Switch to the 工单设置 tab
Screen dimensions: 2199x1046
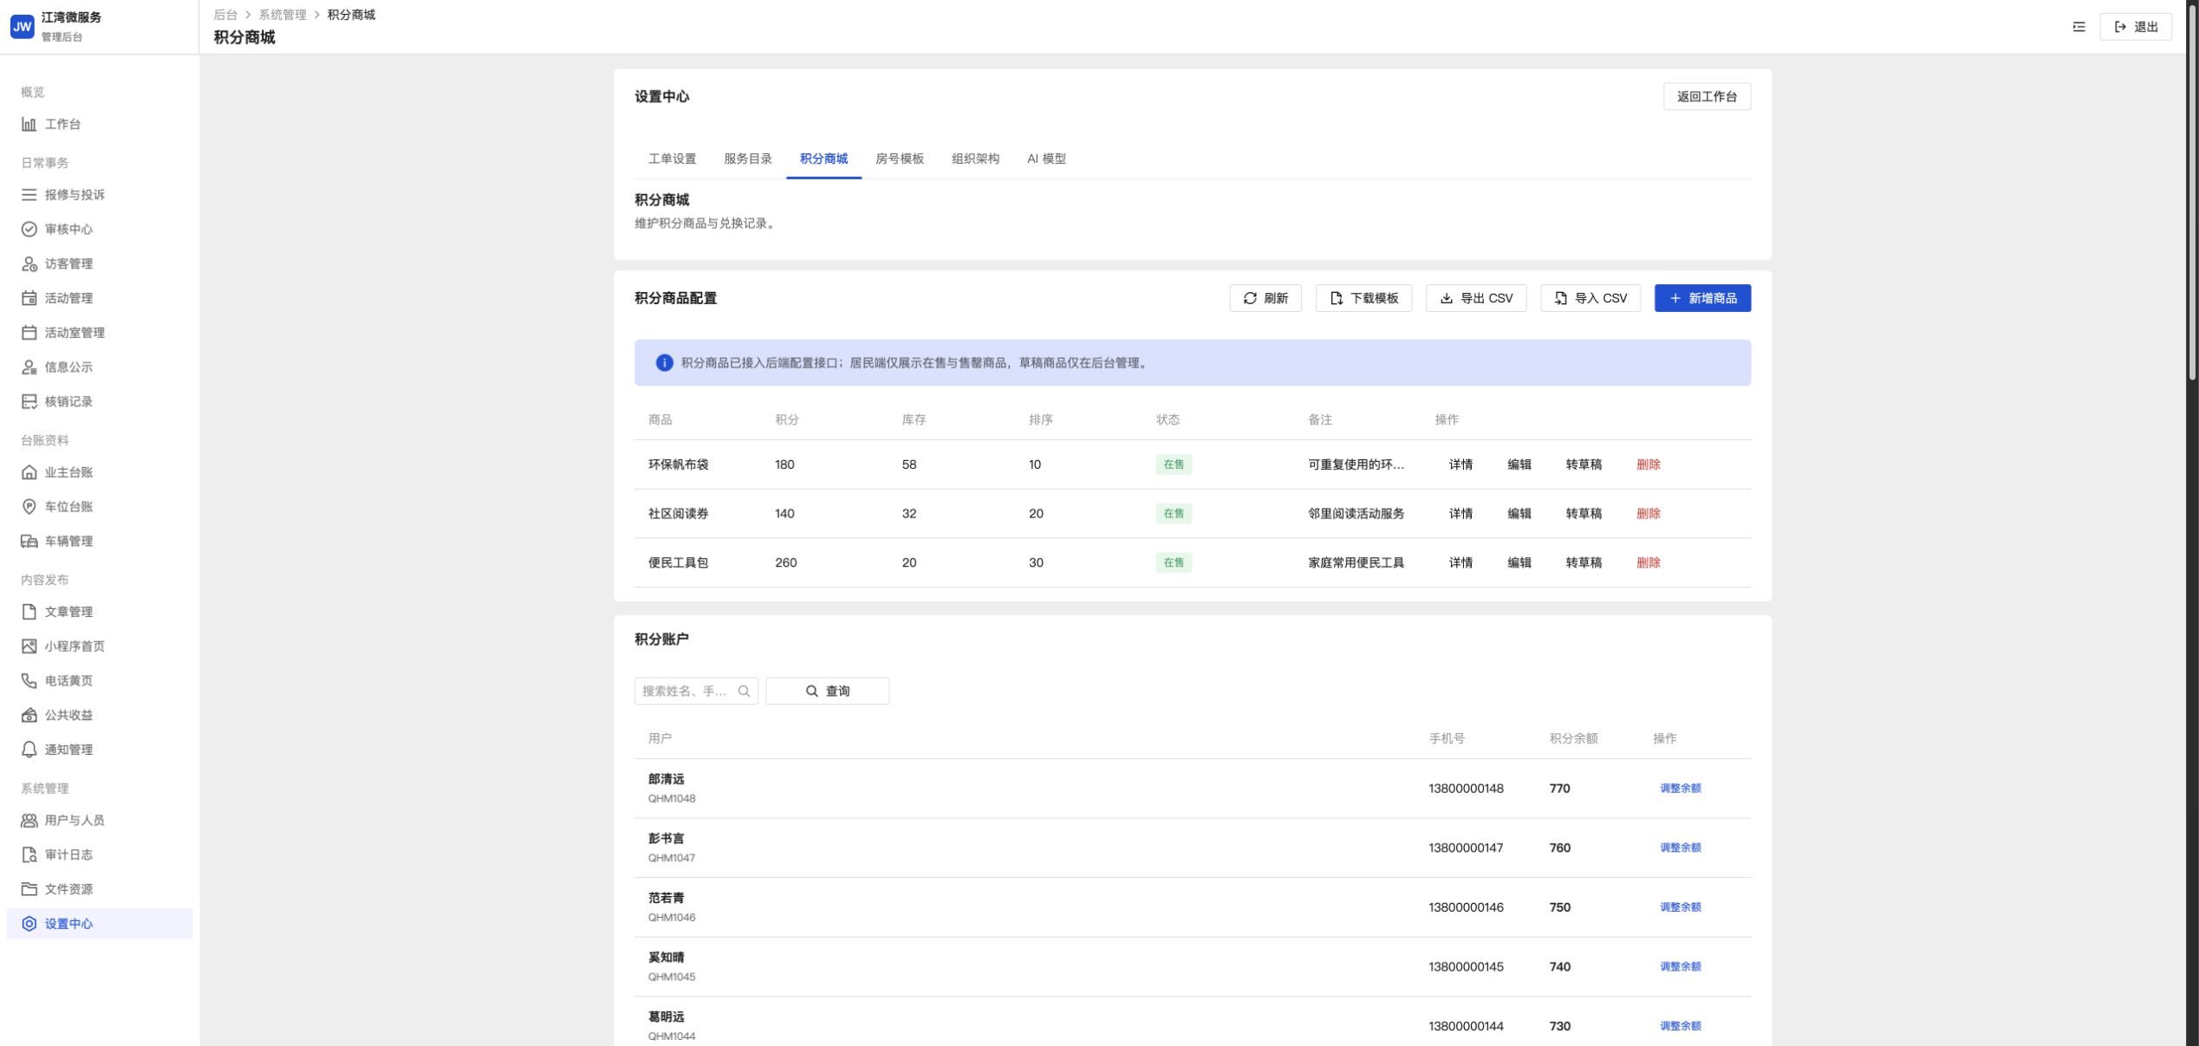[672, 159]
